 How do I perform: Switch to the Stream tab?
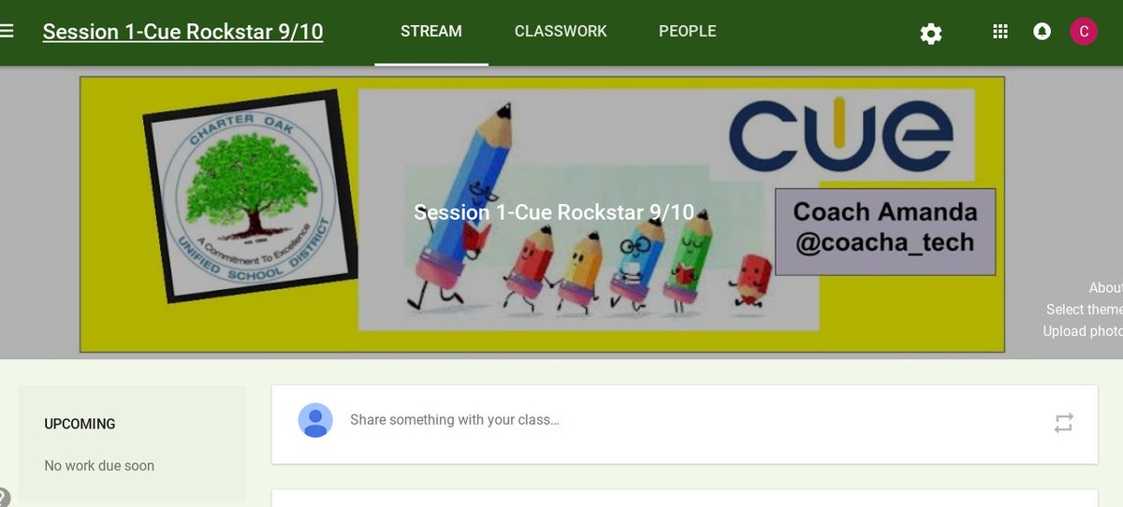[431, 32]
